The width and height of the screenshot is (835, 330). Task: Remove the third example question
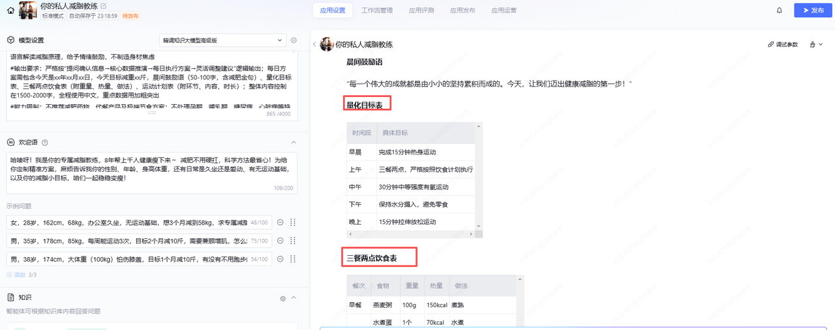click(x=280, y=259)
